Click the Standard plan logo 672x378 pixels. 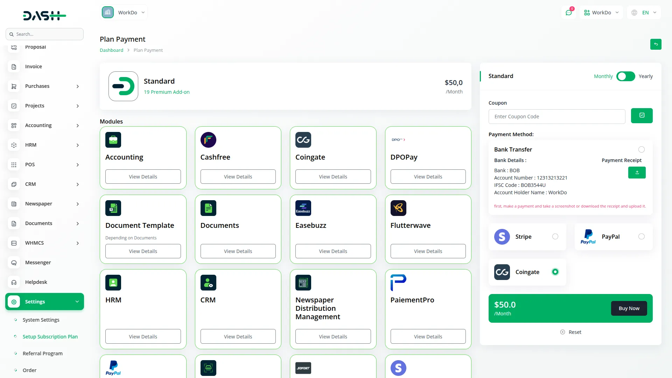point(123,86)
